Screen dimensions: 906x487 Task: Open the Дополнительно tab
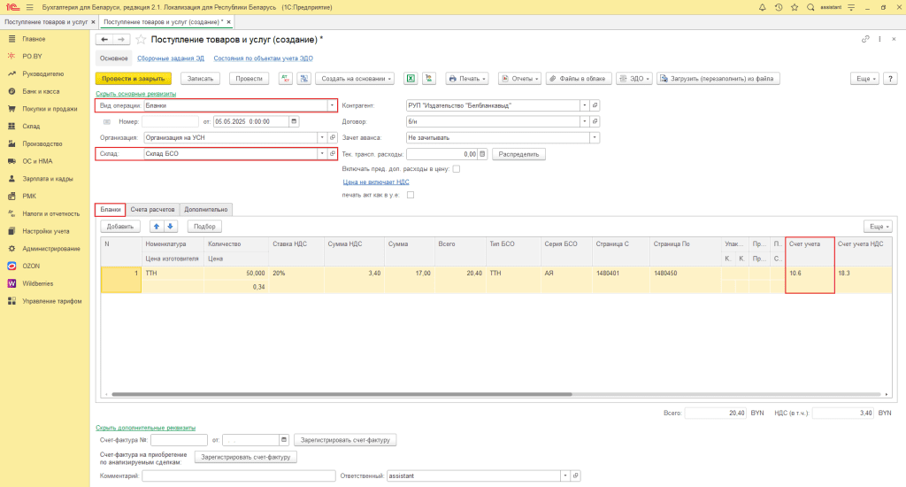click(x=205, y=209)
